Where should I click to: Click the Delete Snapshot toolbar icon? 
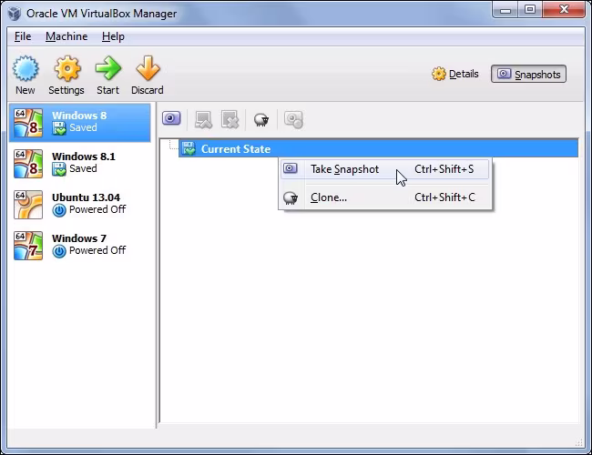(x=230, y=119)
